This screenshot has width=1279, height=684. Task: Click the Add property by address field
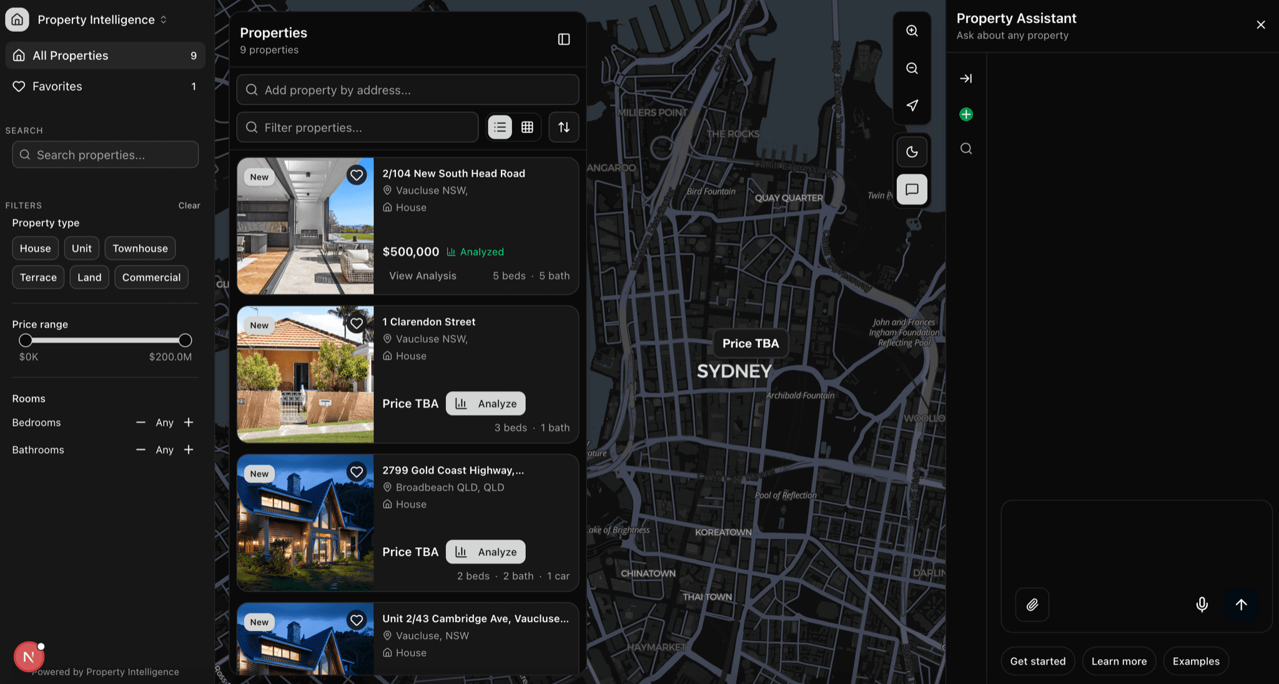pyautogui.click(x=407, y=89)
